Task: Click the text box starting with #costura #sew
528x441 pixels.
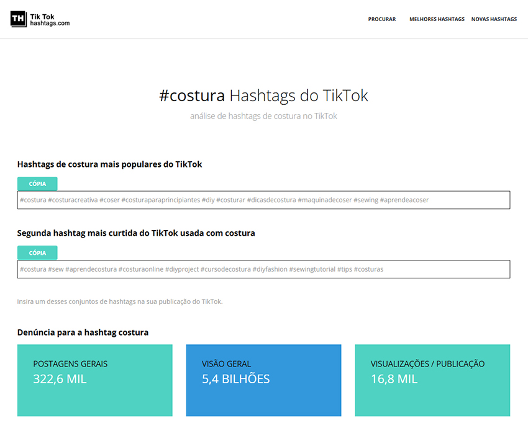Action: coord(263,269)
